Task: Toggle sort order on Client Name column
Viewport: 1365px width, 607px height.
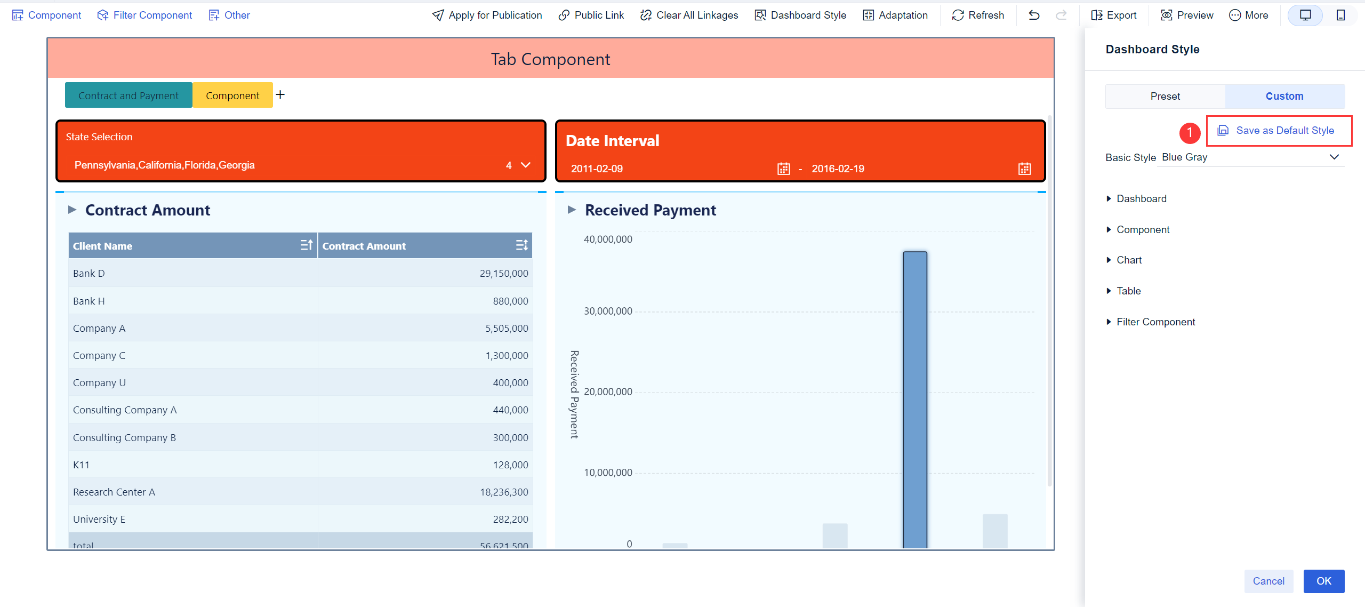Action: point(307,245)
